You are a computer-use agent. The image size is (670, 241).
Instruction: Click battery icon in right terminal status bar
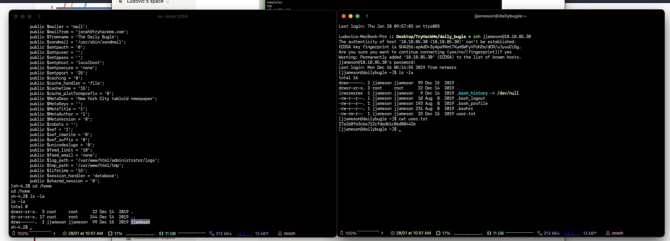342,233
